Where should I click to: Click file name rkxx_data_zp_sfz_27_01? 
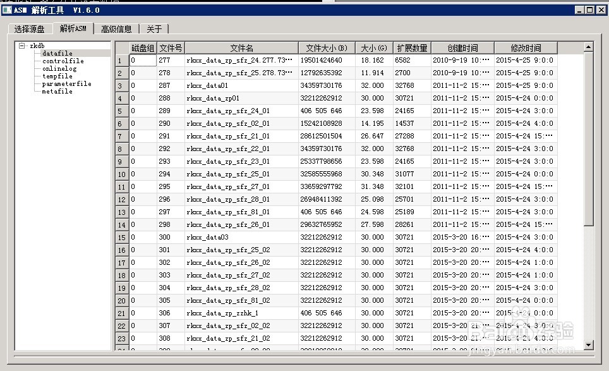(x=228, y=186)
